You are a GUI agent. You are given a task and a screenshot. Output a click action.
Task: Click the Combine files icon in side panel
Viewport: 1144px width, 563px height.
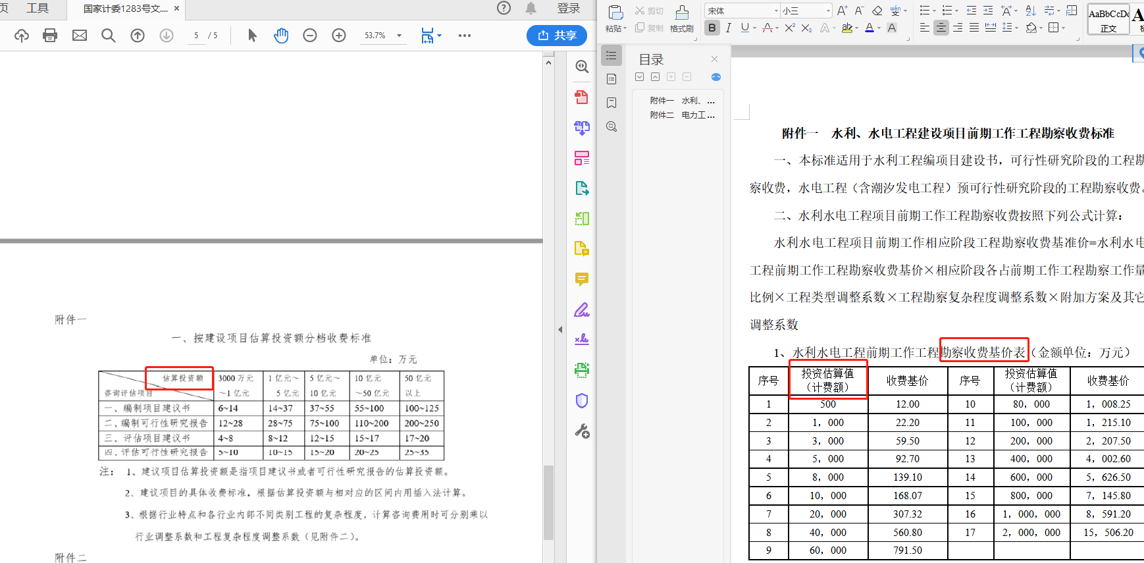click(x=582, y=127)
